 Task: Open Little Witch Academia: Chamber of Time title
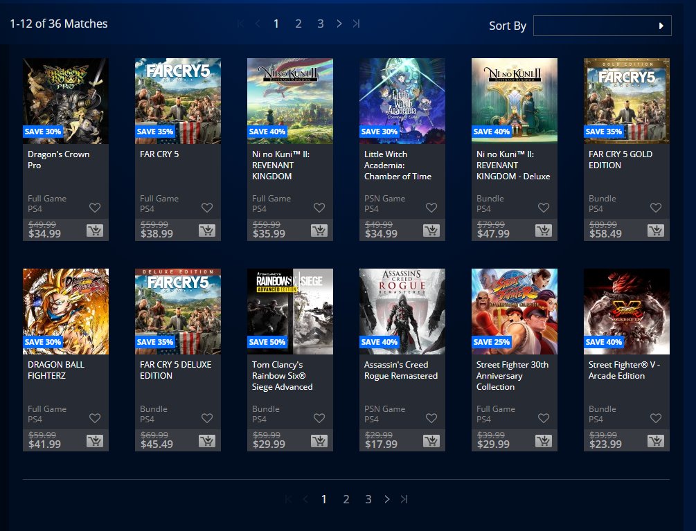coord(398,165)
